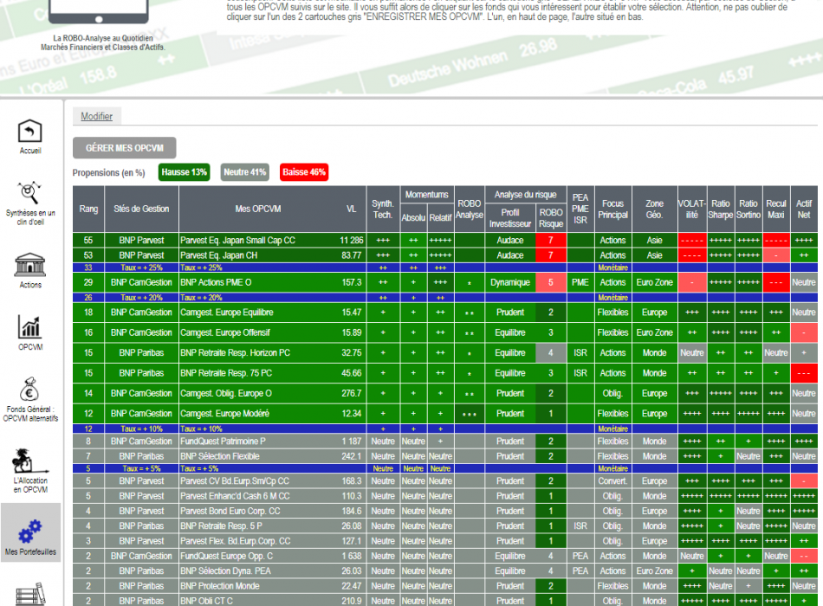Click PEA PME ISR column header
This screenshot has height=606, width=823.
580,209
